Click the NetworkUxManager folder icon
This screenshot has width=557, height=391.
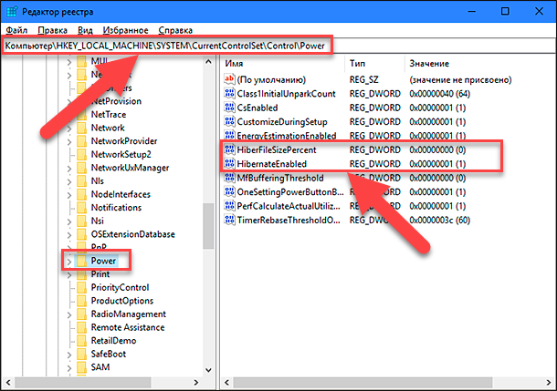pos(81,168)
